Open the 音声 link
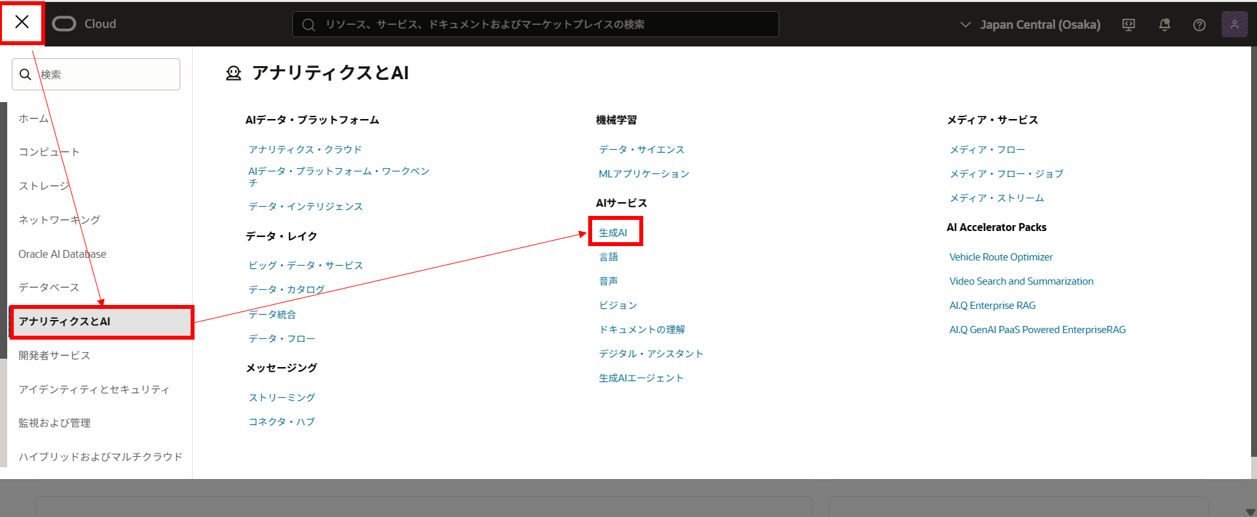 click(x=609, y=281)
